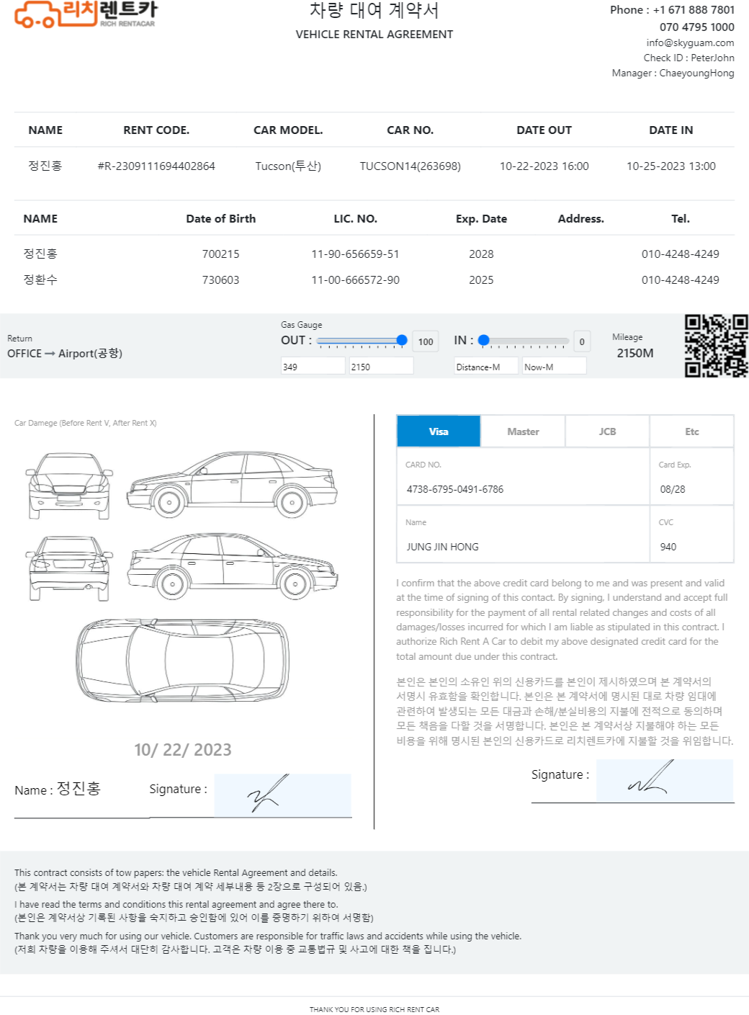The image size is (749, 1015).
Task: Click the front view car damage diagram
Action: click(69, 486)
